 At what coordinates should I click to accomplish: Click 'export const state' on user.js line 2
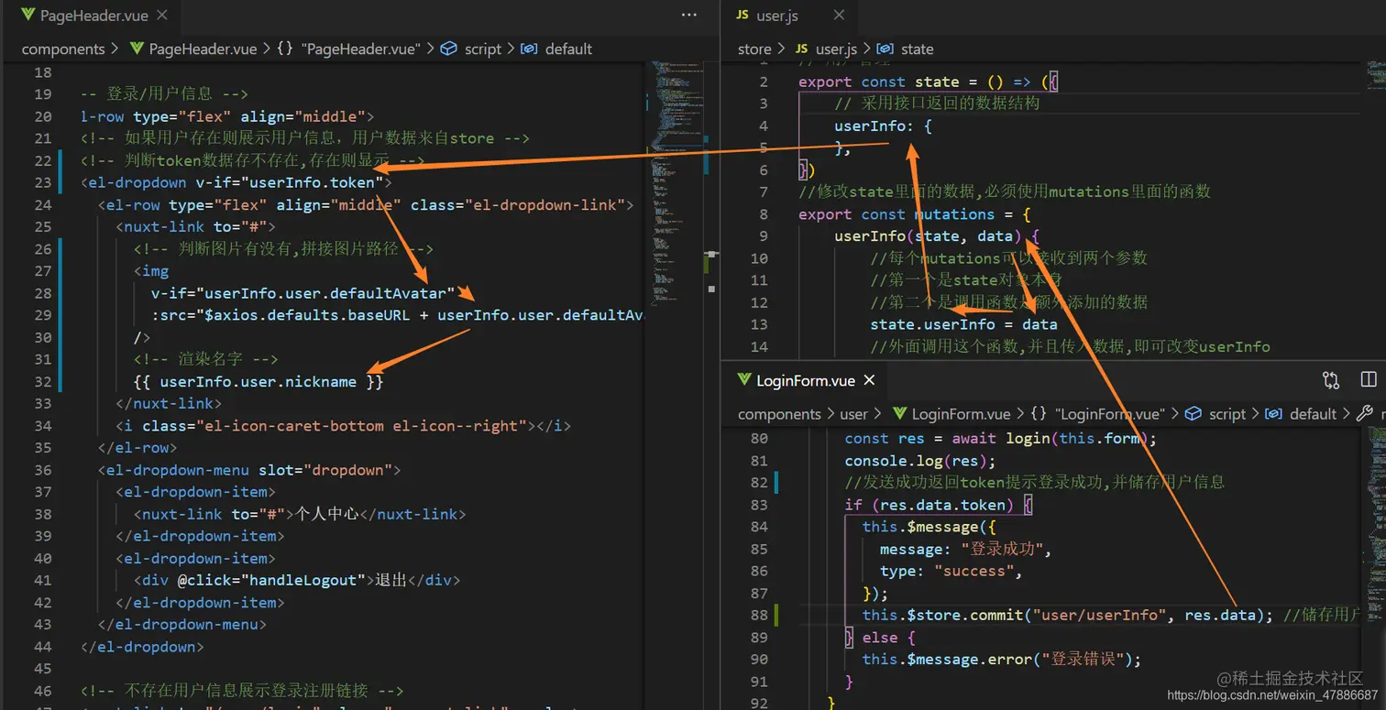coord(879,82)
